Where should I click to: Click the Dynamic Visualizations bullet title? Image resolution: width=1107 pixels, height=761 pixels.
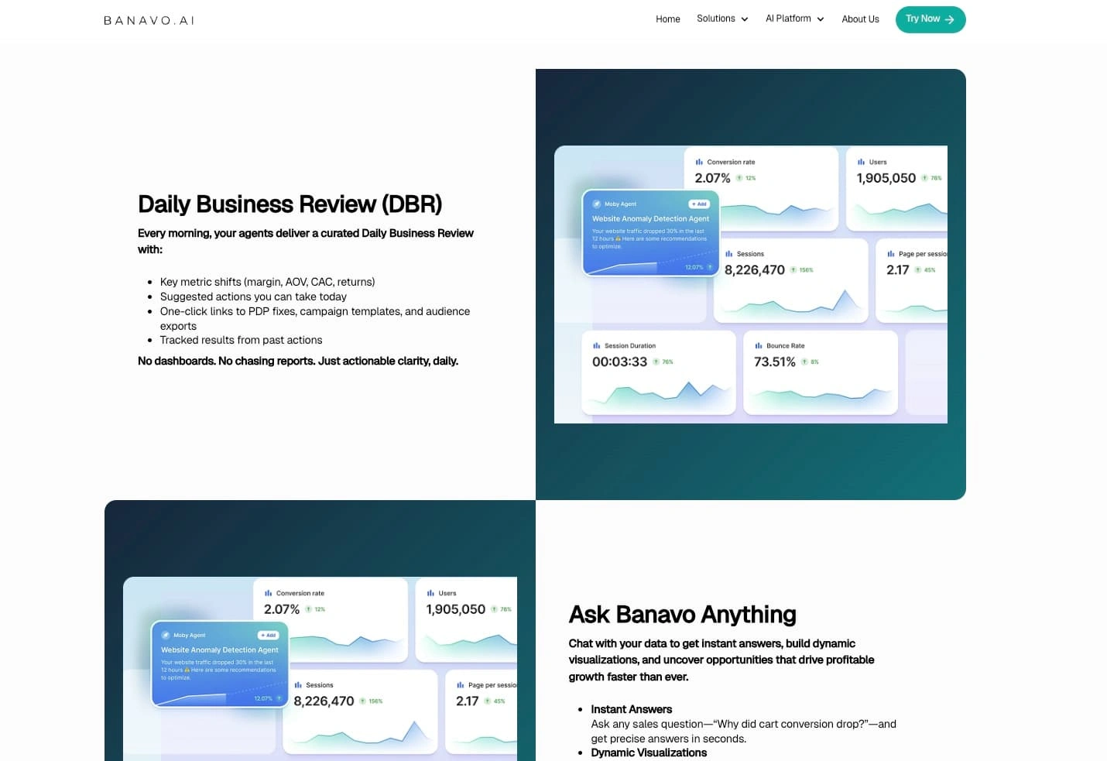pyautogui.click(x=649, y=752)
